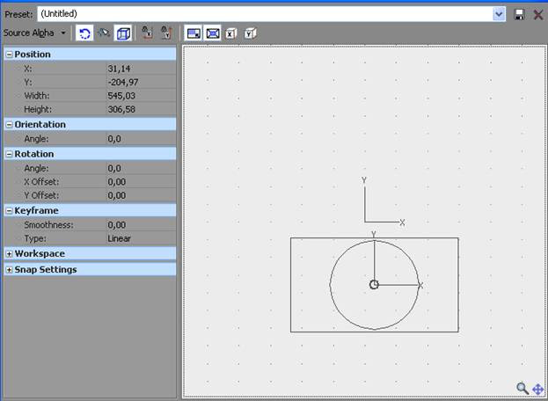
Task: Edit the Orientation Angle value
Action: click(142, 139)
